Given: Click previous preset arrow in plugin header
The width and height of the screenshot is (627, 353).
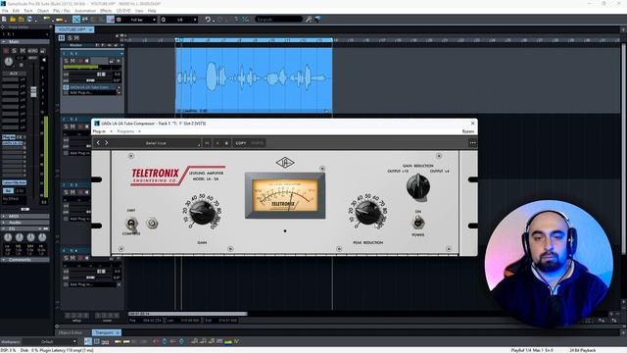Looking at the screenshot, I should click(98, 143).
